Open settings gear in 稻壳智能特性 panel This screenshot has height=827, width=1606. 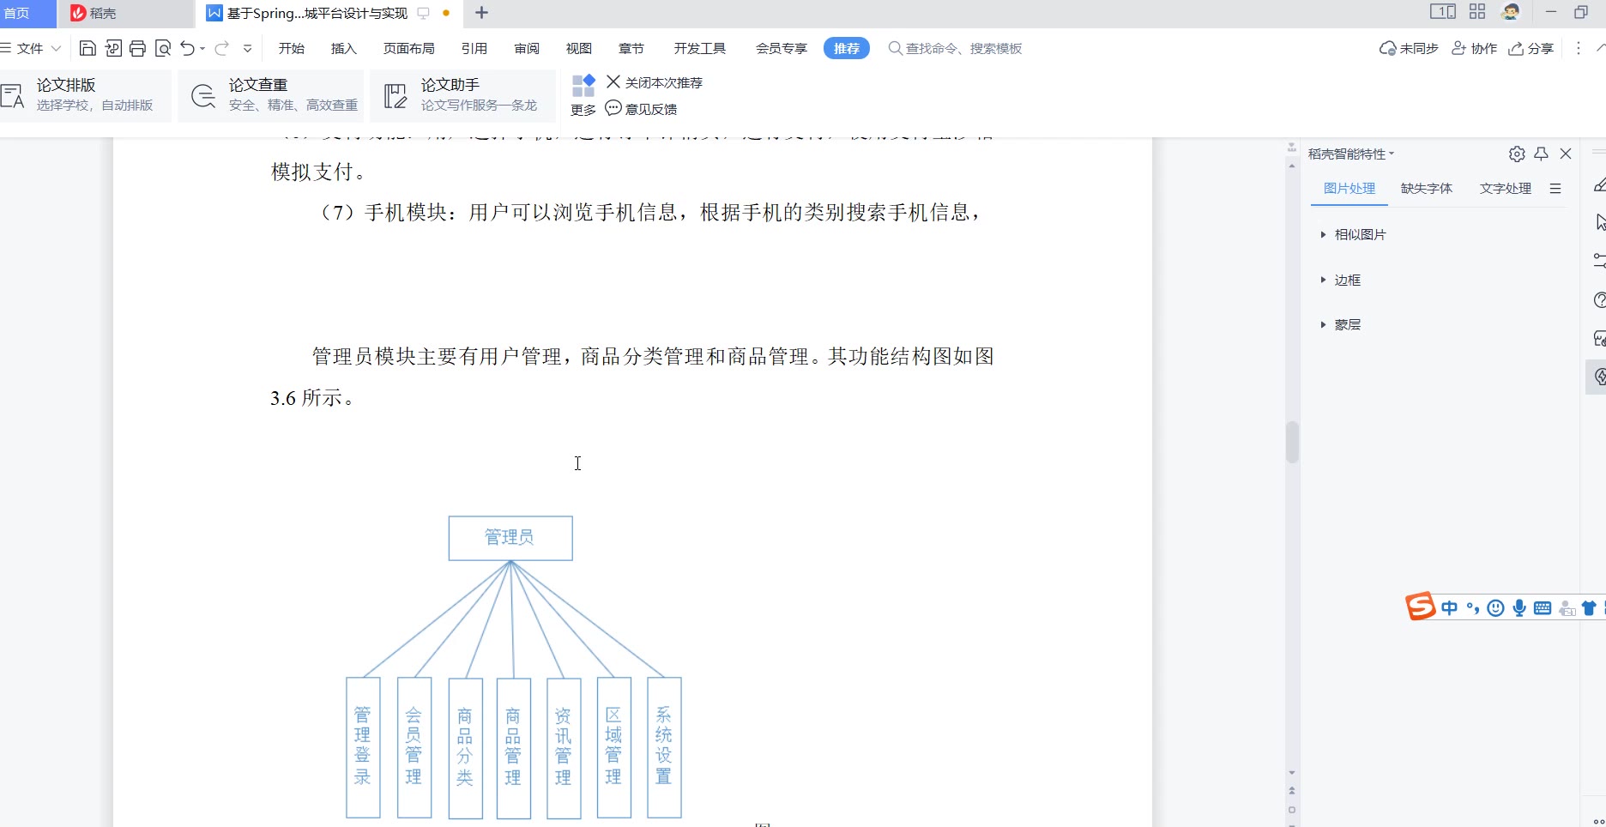pyautogui.click(x=1517, y=154)
